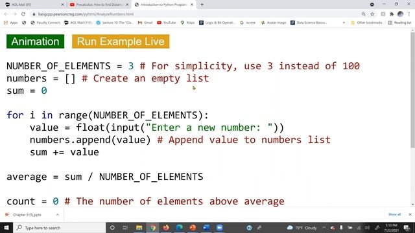415x233 pixels.
Task: Click Show all downloads
Action: 394,214
